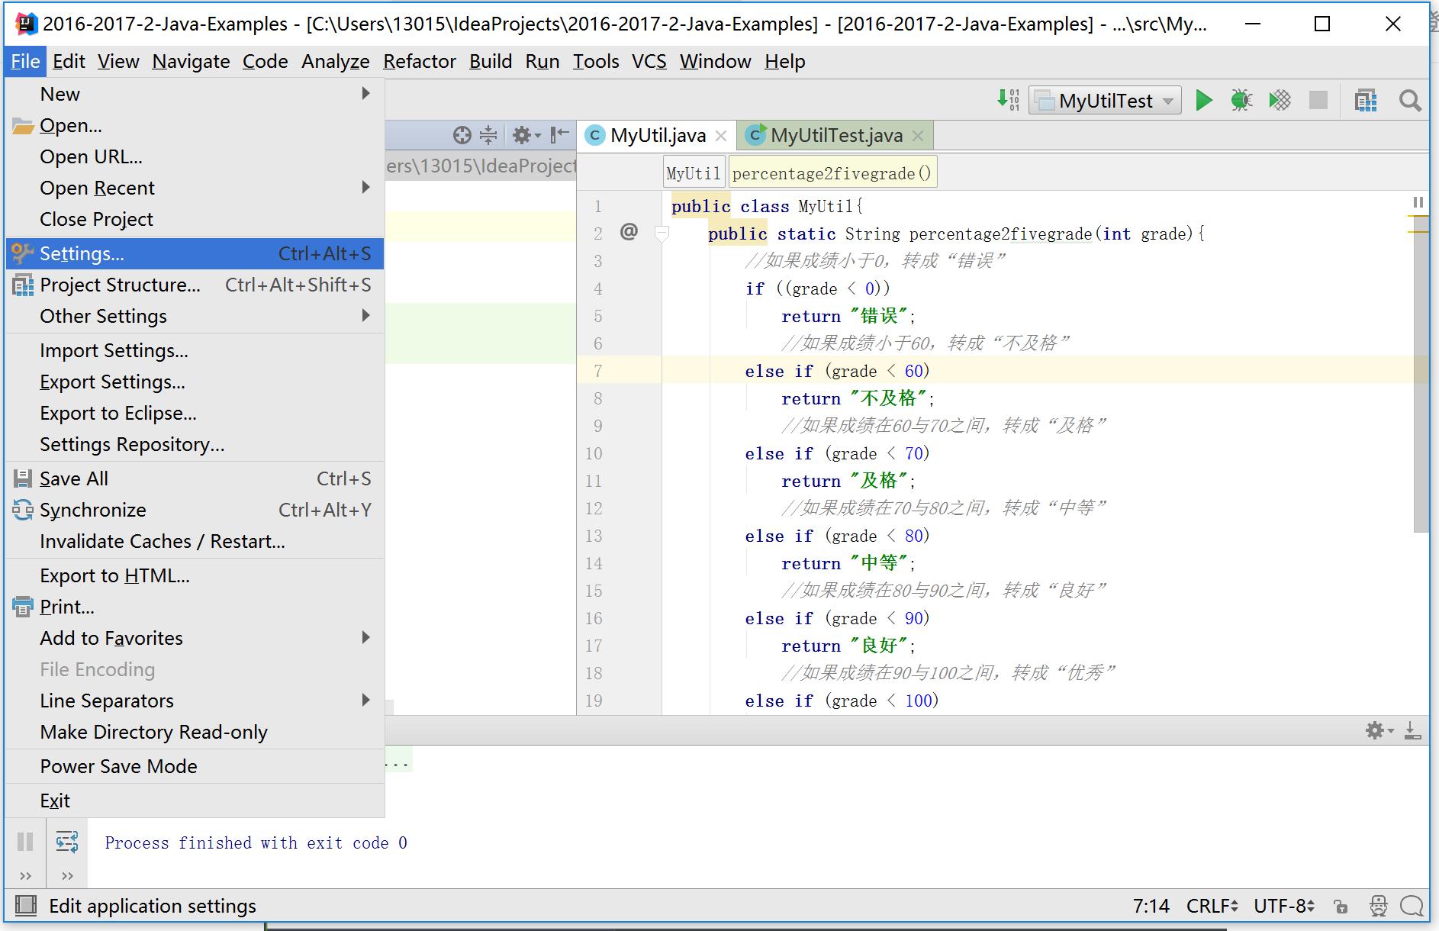The height and width of the screenshot is (931, 1439).
Task: Close the MyUtil.java tab
Action: [x=721, y=136]
